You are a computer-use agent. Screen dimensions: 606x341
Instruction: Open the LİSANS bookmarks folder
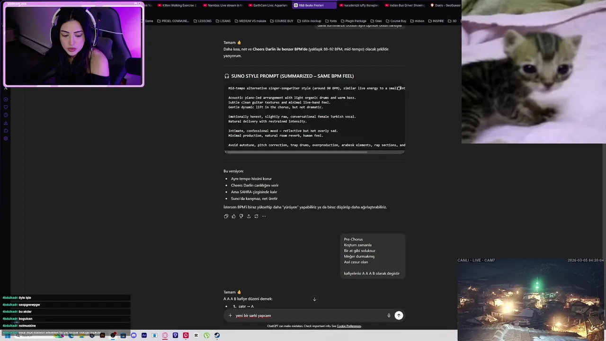click(x=223, y=21)
